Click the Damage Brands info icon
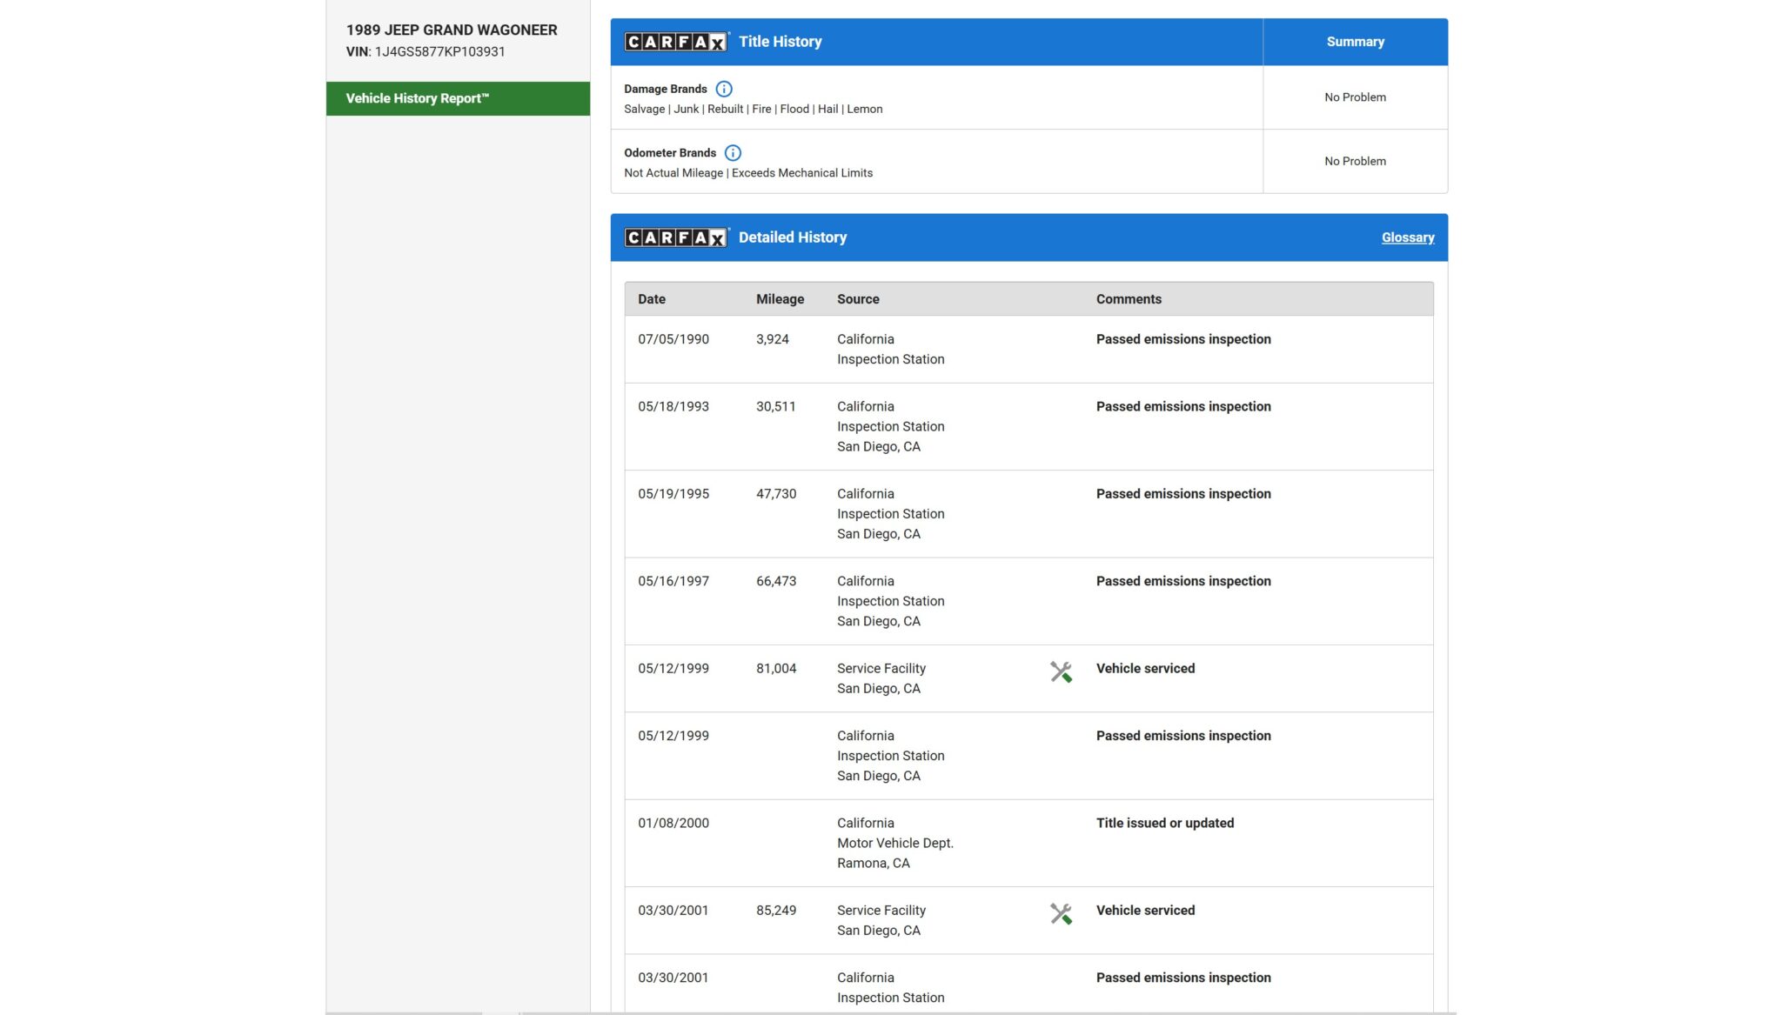This screenshot has width=1782, height=1015. pyautogui.click(x=723, y=89)
